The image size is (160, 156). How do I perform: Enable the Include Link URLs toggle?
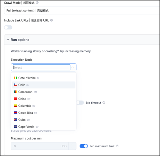8,27
